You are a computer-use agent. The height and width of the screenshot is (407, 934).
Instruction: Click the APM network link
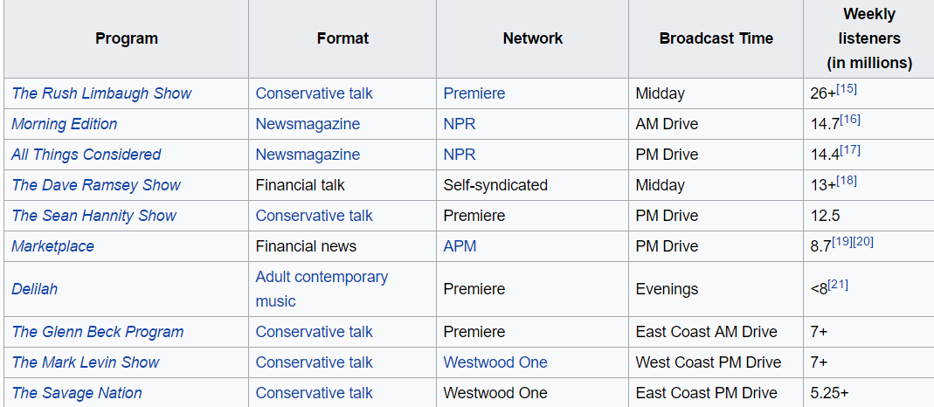460,246
